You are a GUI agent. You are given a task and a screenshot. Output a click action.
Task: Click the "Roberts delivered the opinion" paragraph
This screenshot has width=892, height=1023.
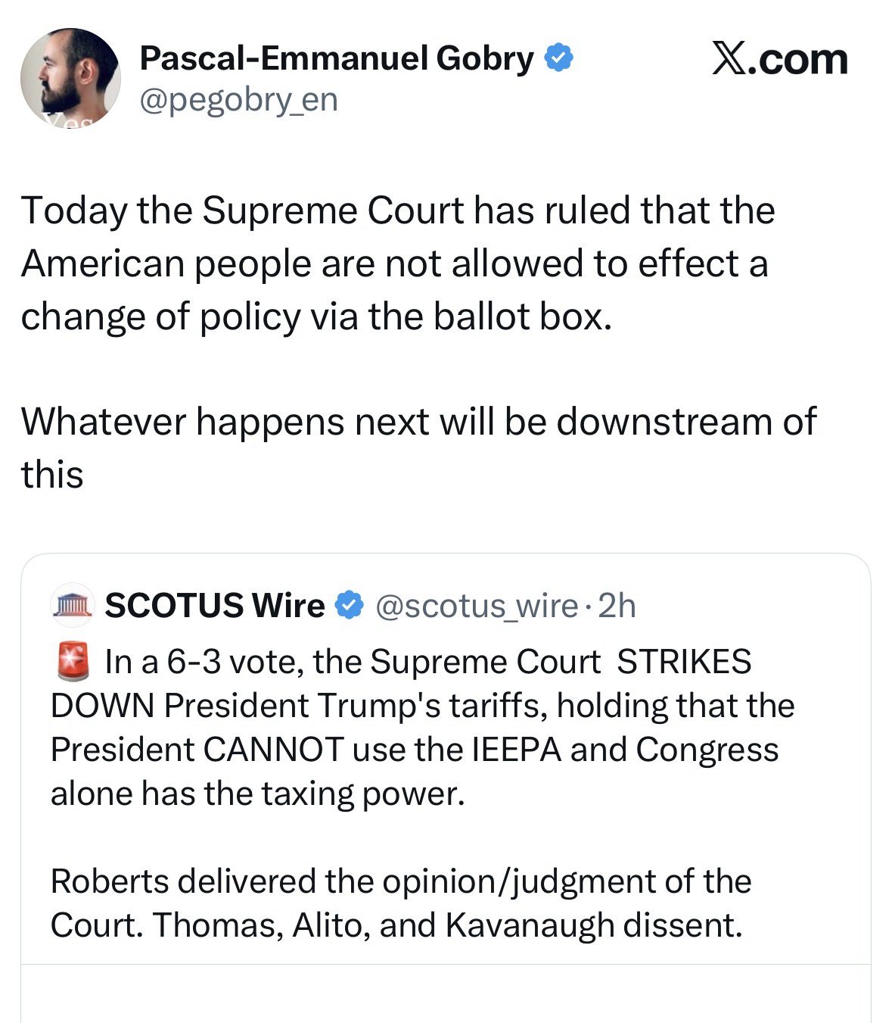[x=401, y=903]
